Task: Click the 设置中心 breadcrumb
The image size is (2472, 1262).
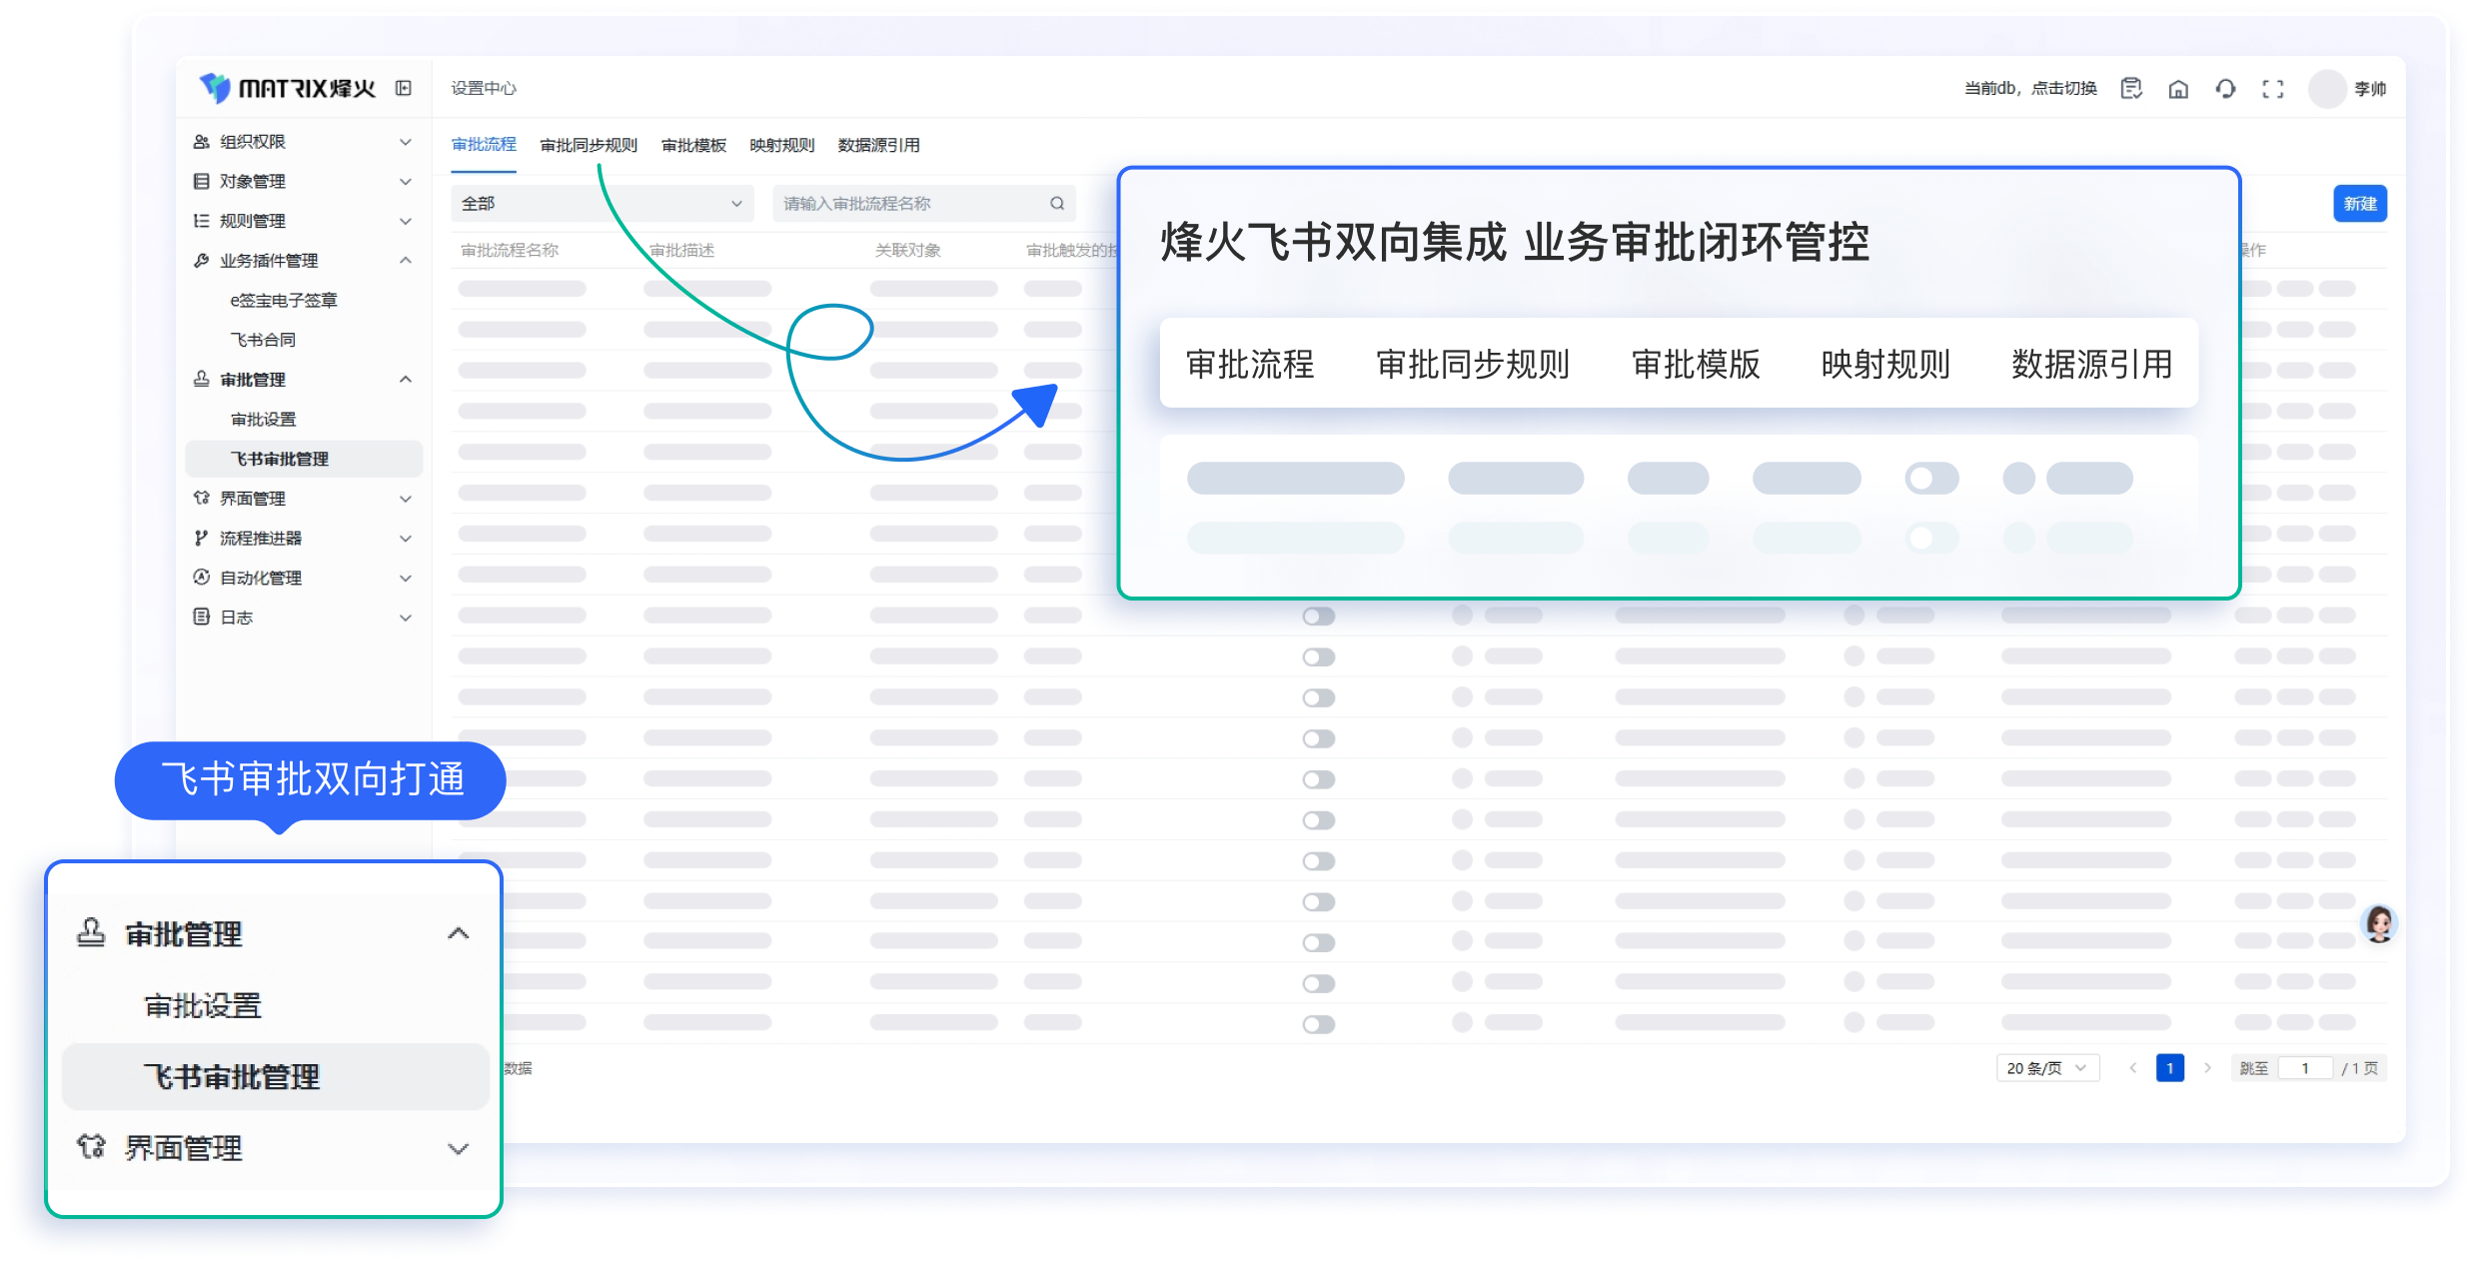Action: pos(484,88)
